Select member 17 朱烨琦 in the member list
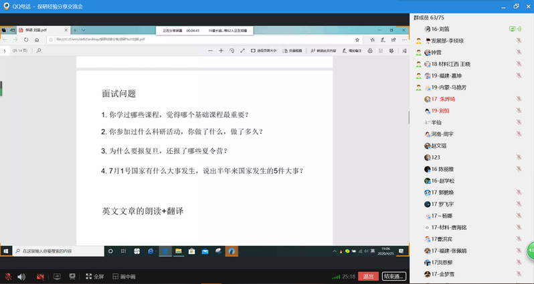 coord(448,99)
